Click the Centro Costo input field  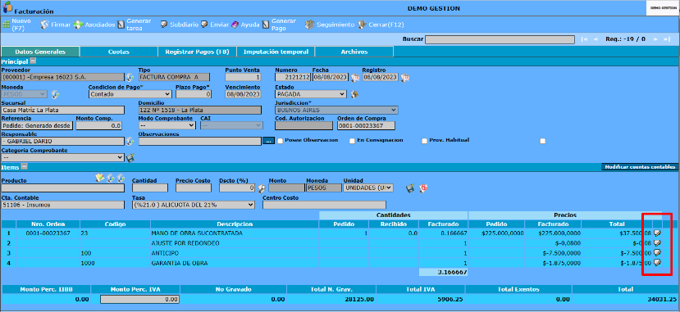(x=324, y=205)
